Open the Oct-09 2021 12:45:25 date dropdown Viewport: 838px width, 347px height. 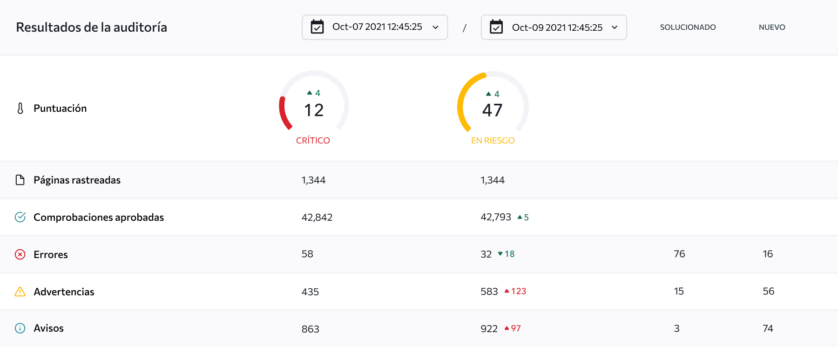point(554,27)
